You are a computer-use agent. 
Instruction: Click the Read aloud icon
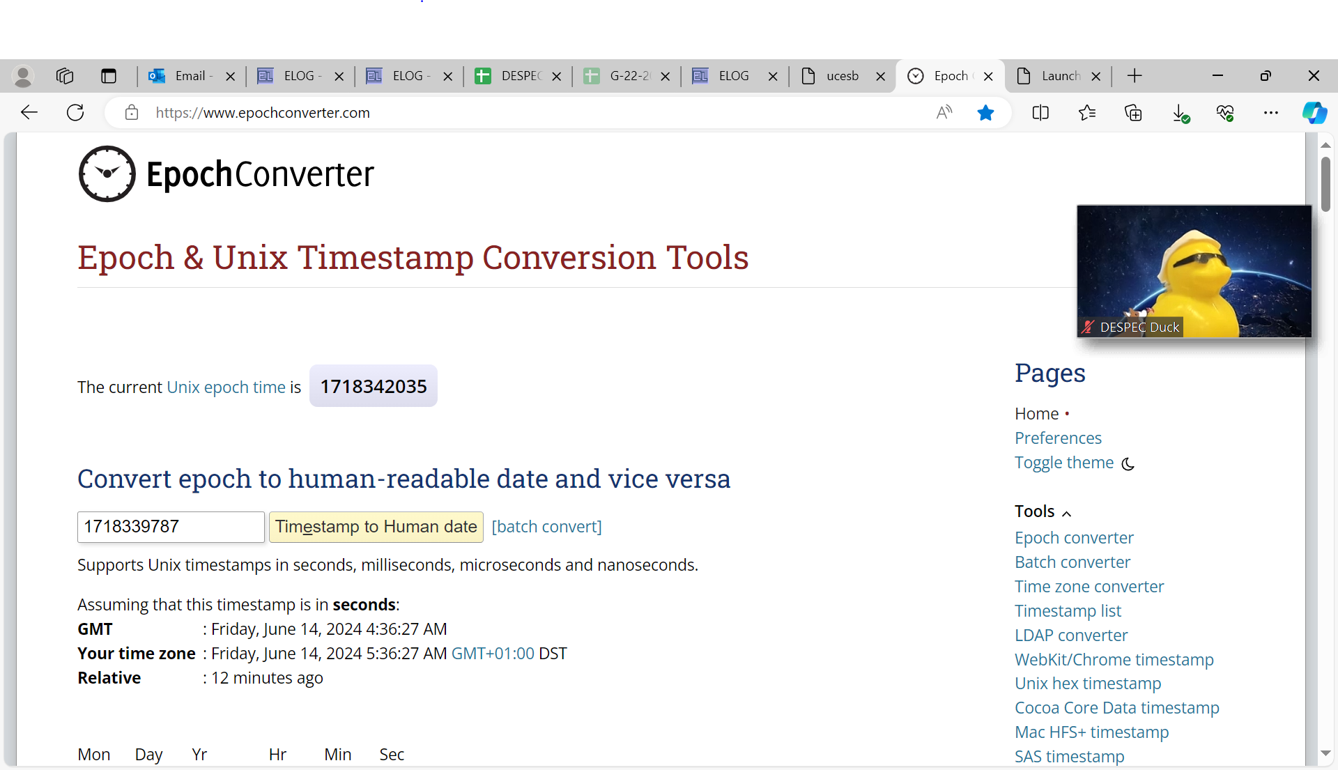point(944,113)
